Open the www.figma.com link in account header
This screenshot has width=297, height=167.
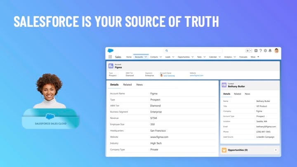click(x=196, y=75)
